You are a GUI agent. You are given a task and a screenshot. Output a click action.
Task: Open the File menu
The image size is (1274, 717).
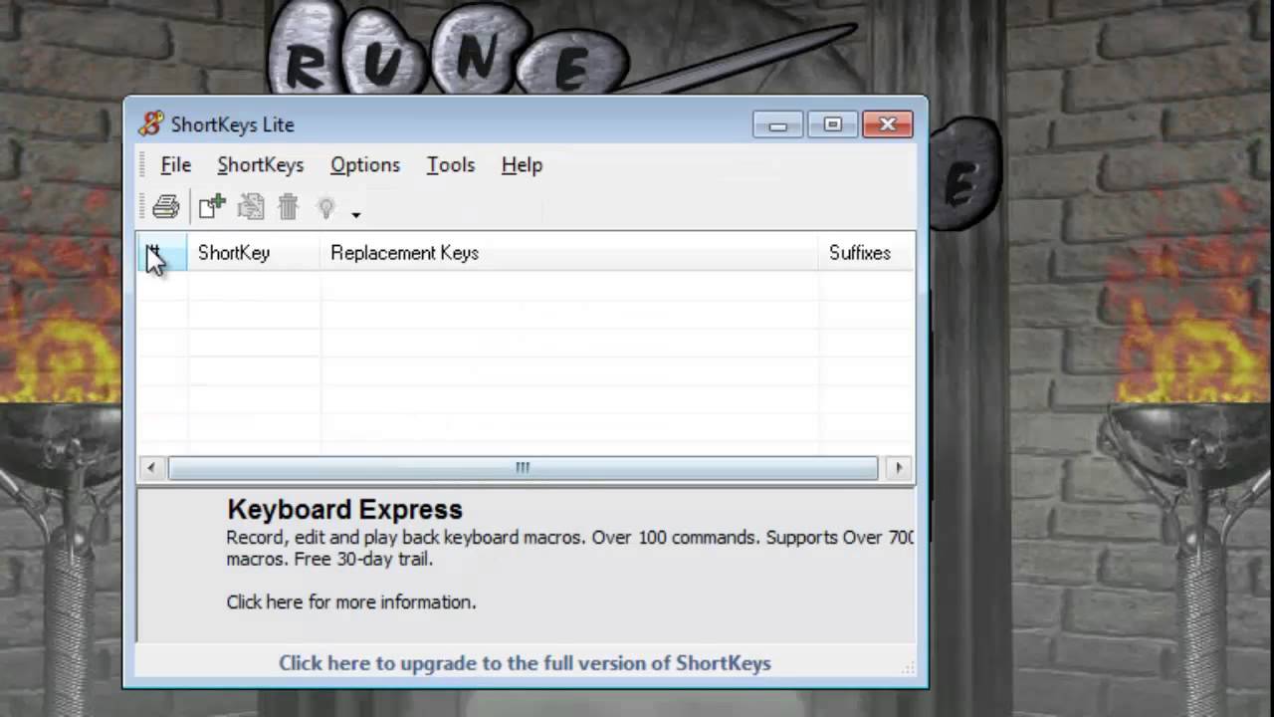(x=176, y=165)
